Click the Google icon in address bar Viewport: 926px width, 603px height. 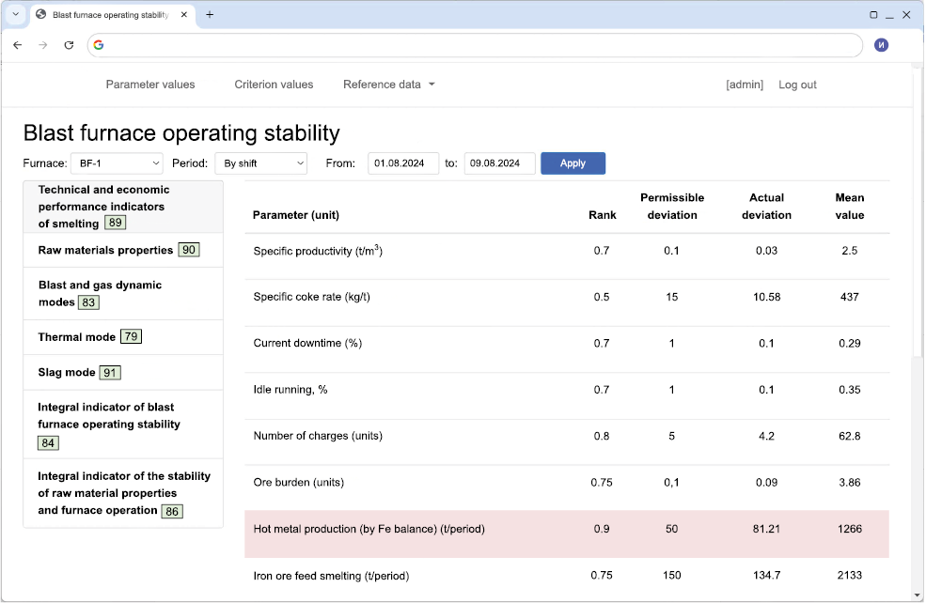[99, 45]
